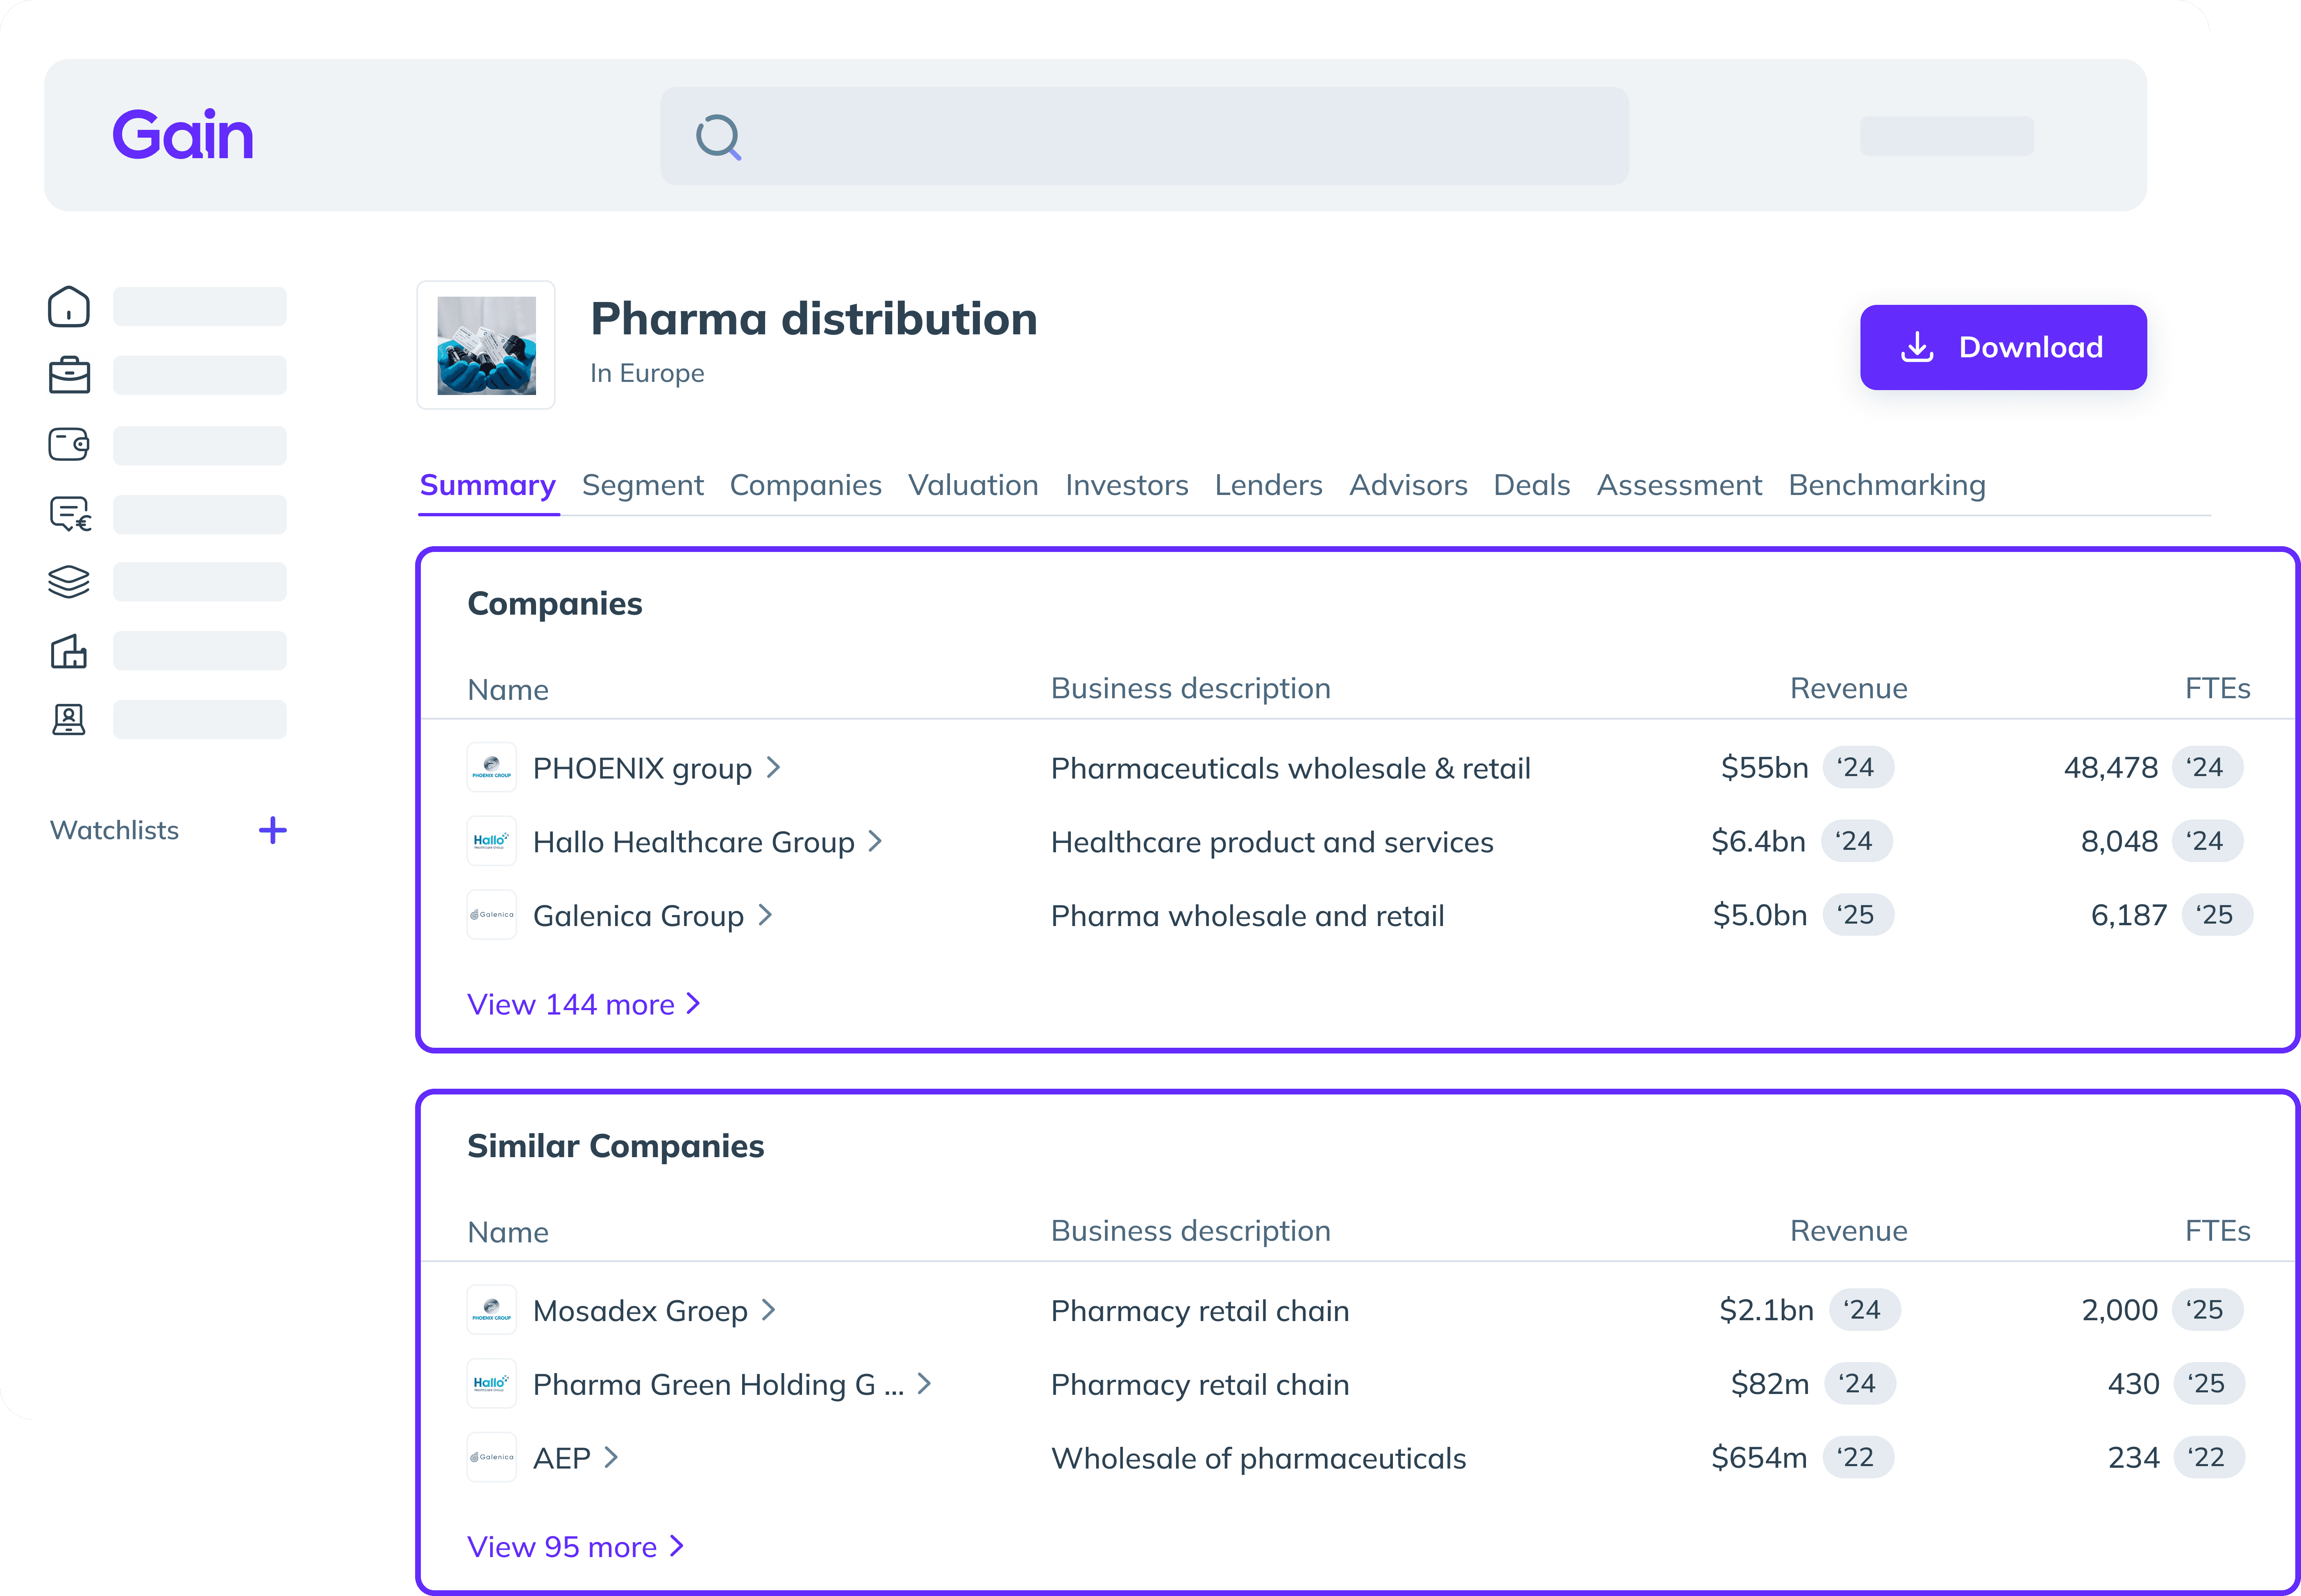Image resolution: width=2301 pixels, height=1596 pixels.
Task: Click the home icon in sidebar
Action: coord(69,307)
